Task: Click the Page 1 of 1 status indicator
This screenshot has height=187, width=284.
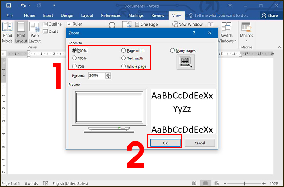Action: coord(11,183)
